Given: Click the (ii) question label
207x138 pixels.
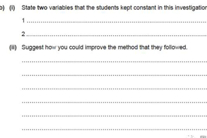Looking at the screenshot, I should point(13,47).
